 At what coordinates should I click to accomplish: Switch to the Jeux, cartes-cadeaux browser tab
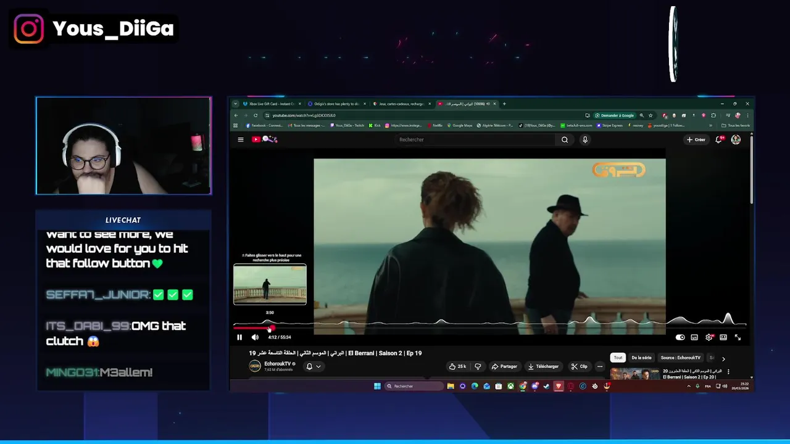coord(401,104)
